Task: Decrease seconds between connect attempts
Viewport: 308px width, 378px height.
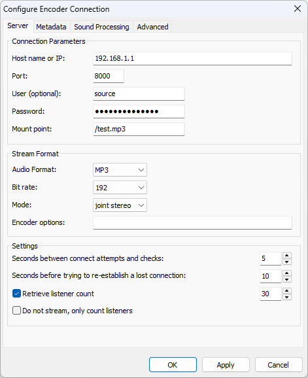Action: (x=287, y=262)
